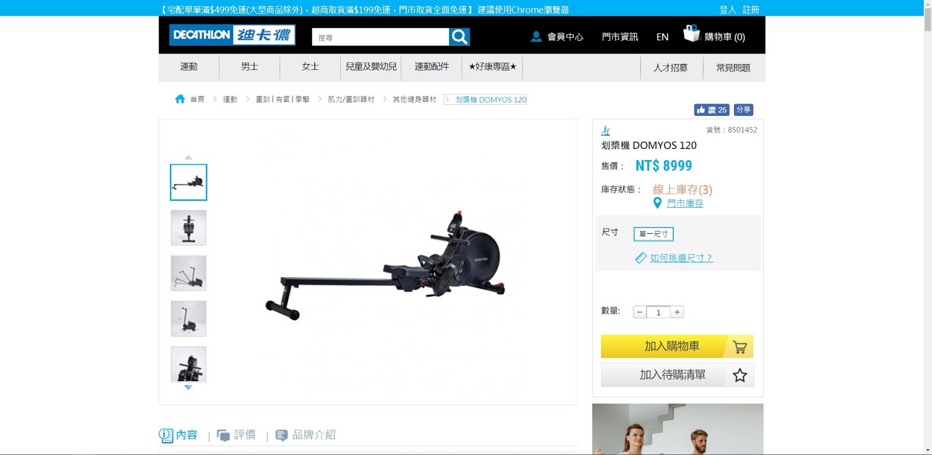Click the 會員中心 text link
Viewport: 932px width, 455px height.
(x=565, y=37)
